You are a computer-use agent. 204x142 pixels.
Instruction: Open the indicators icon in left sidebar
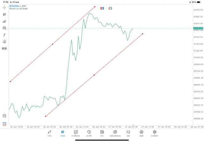point(4,21)
